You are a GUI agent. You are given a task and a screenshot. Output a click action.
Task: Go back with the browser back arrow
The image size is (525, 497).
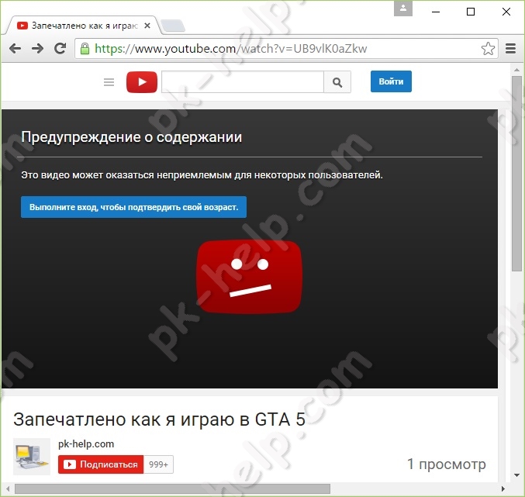(15, 49)
